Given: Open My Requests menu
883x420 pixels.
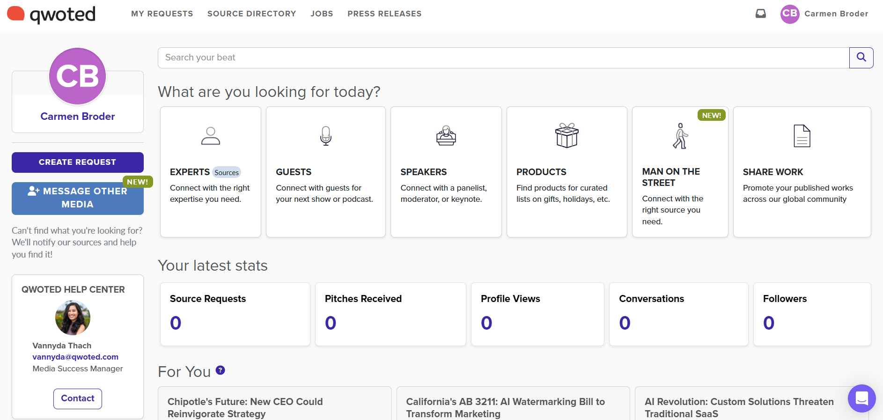Looking at the screenshot, I should [x=162, y=14].
